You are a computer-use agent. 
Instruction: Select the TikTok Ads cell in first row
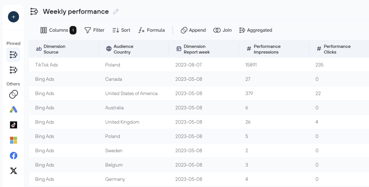(x=46, y=65)
